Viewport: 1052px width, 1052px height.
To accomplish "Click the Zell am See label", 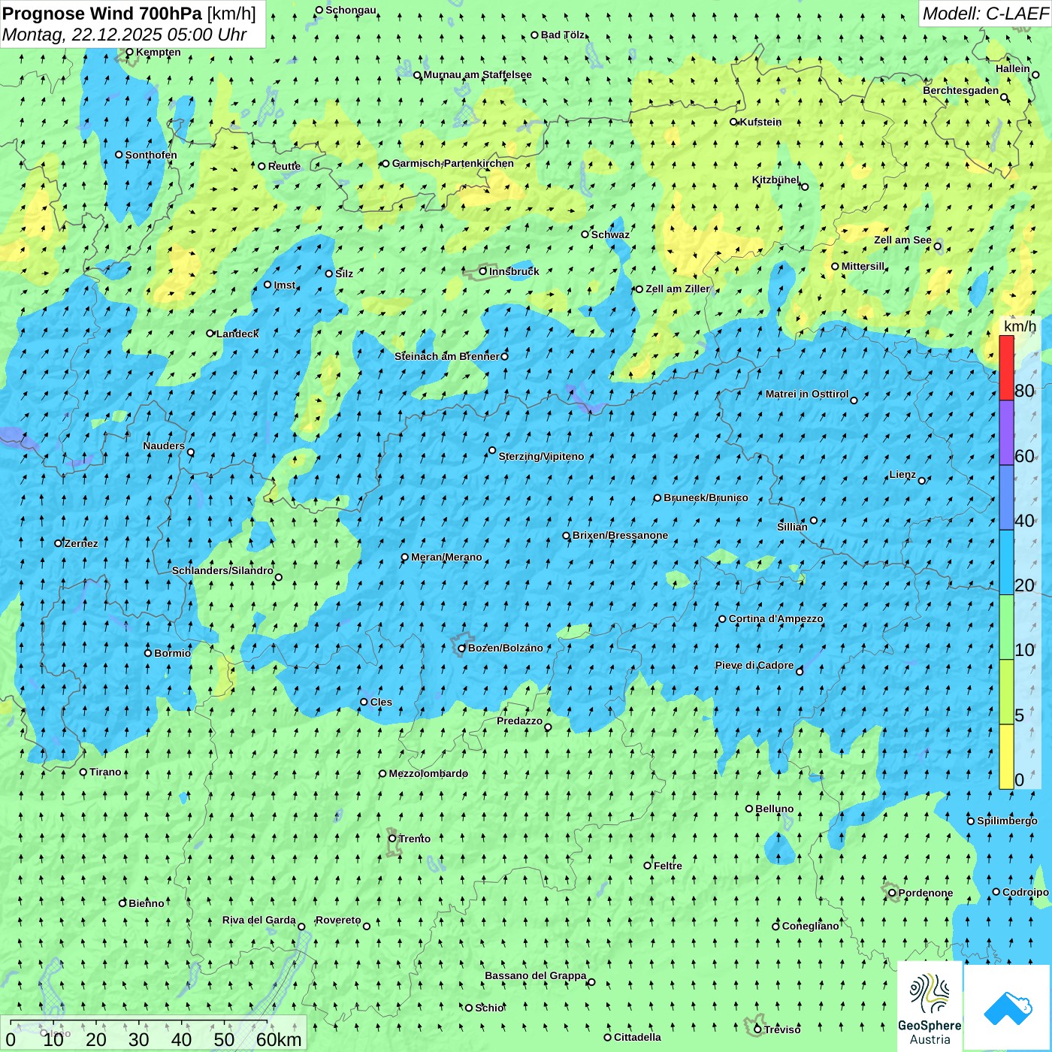I will (902, 240).
